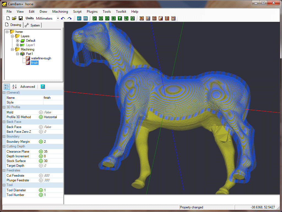The image size is (282, 212).
Task: Click the Redo arrow in the toolbar
Action: 69,18
